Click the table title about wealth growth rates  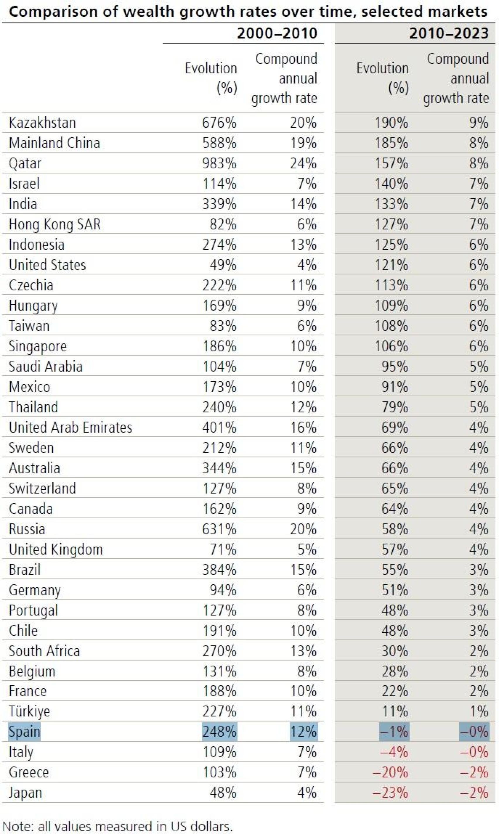[x=248, y=12]
